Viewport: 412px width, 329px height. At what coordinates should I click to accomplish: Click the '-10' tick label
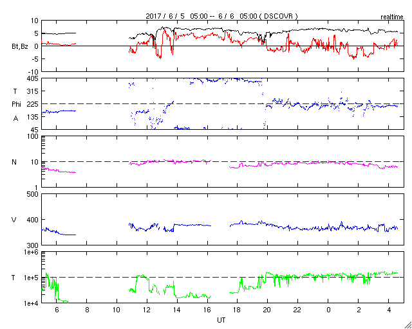tap(33, 72)
